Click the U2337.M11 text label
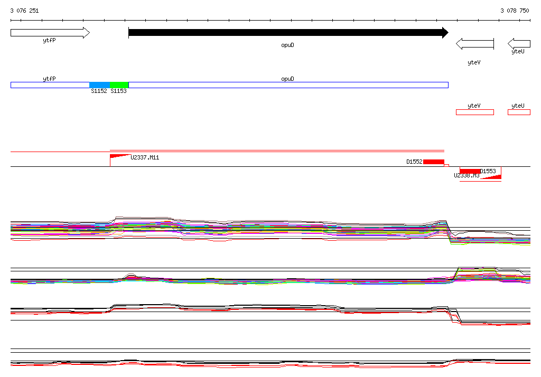 145,158
